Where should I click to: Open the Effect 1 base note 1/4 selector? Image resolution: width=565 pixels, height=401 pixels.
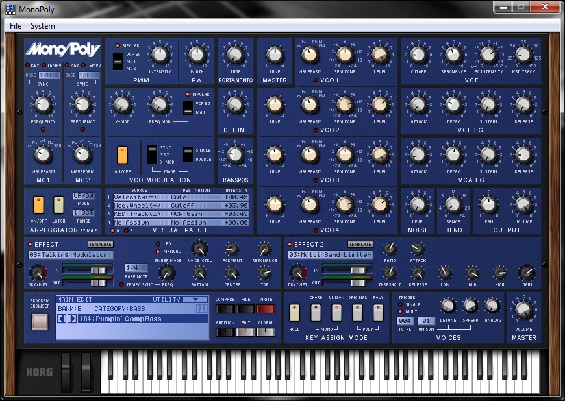click(x=136, y=268)
